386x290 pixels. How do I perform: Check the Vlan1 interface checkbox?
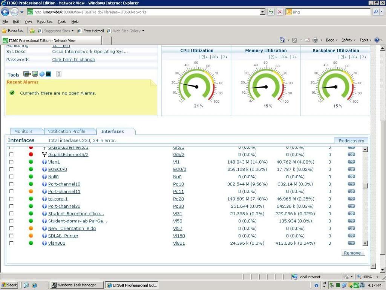tap(11, 162)
